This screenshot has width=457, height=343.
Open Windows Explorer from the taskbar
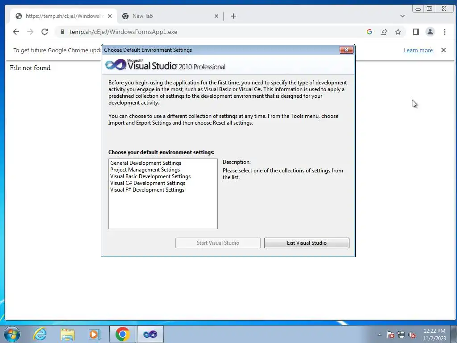(x=67, y=334)
